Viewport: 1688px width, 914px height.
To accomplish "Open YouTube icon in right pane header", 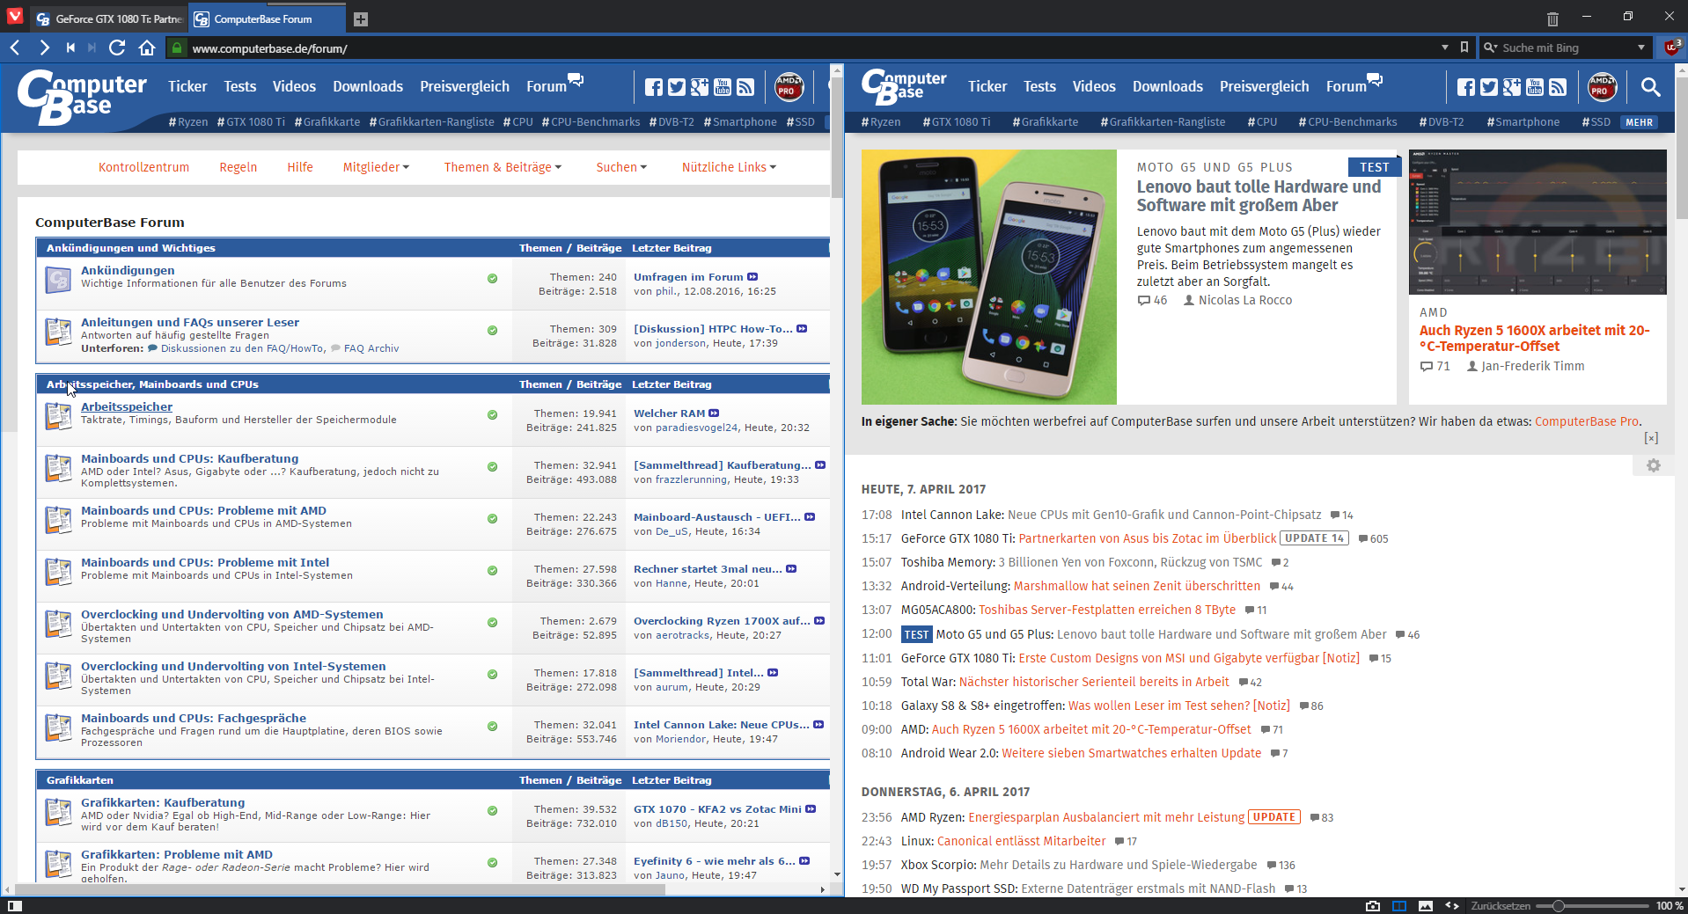I will (x=1535, y=86).
